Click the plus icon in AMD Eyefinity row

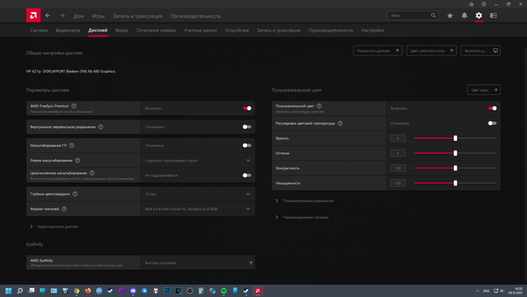tap(251, 263)
